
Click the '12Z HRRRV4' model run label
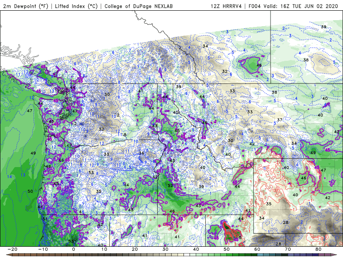pos(226,6)
